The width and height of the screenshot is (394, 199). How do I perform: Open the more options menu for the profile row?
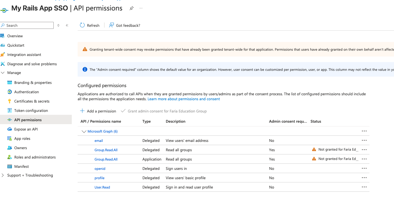[x=364, y=178]
